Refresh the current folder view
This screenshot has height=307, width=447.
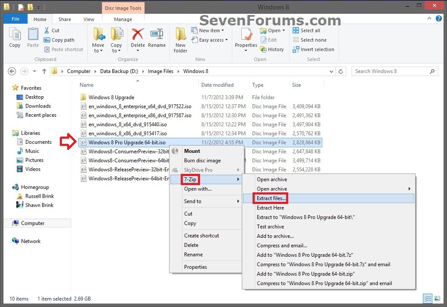coord(341,71)
